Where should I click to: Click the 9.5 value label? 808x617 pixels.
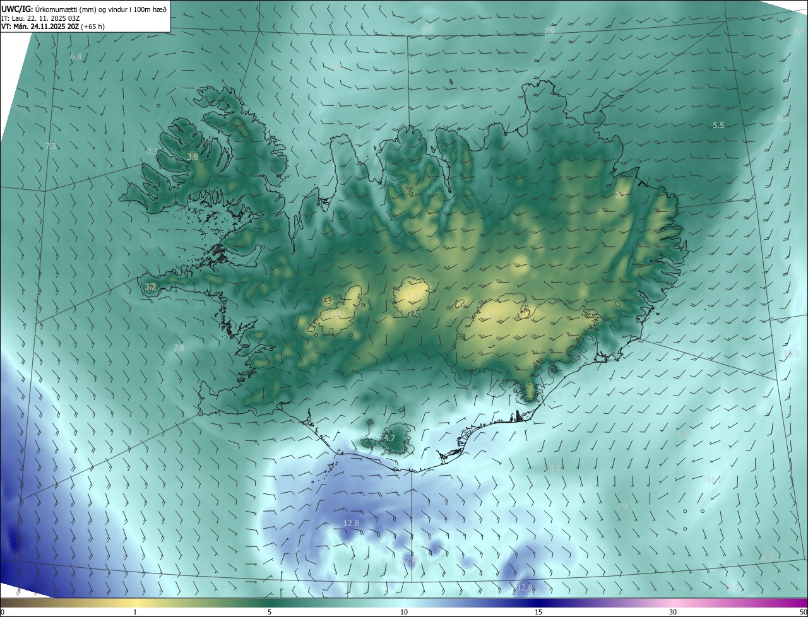pos(732,587)
